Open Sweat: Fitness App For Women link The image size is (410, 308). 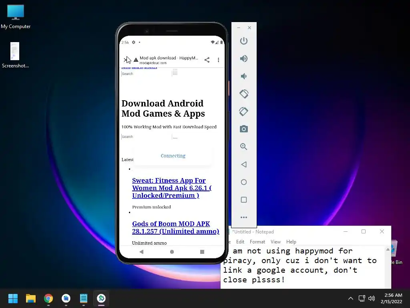coord(172,188)
